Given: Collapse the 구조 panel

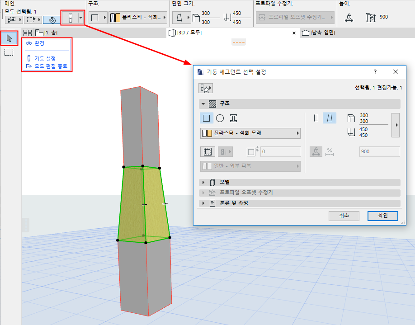Looking at the screenshot, I should point(203,104).
